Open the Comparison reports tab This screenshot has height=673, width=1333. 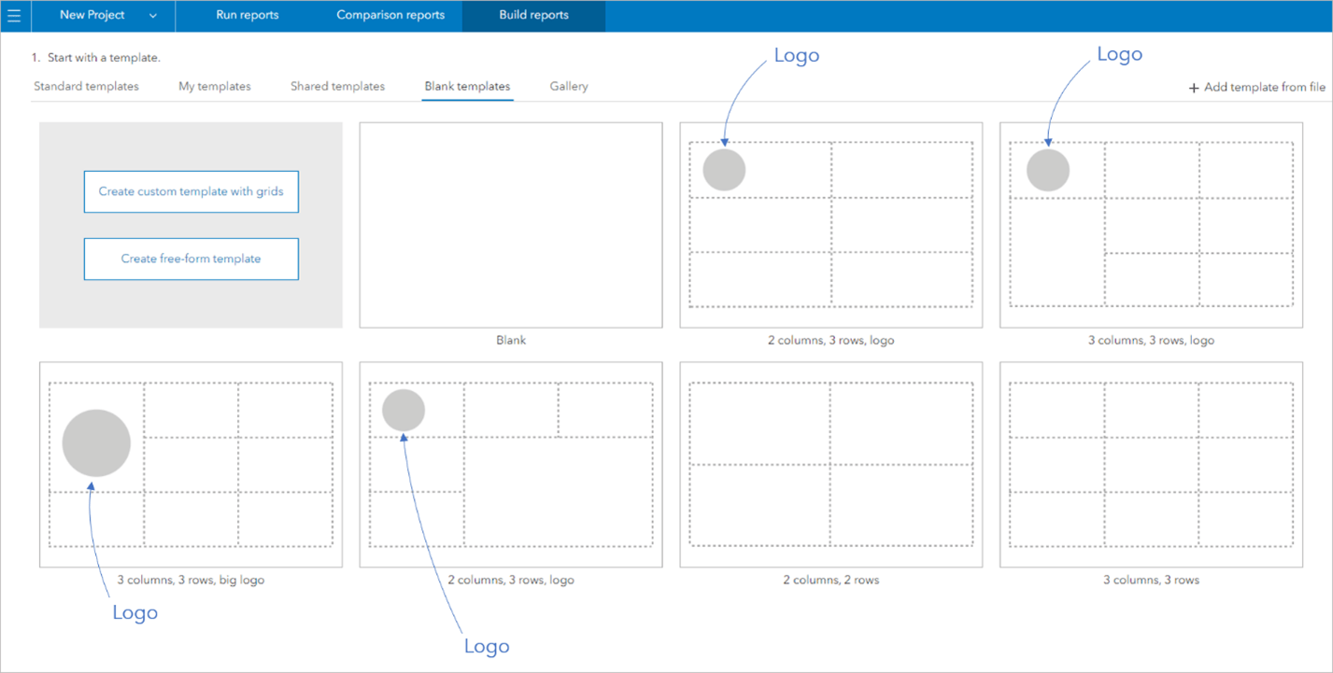coord(390,15)
